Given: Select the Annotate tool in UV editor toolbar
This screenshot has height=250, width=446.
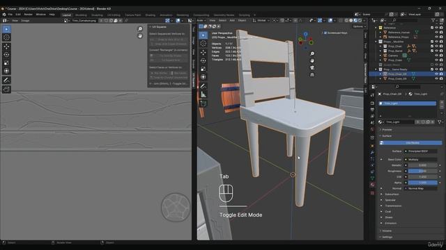Looking at the screenshot, I should [6, 81].
